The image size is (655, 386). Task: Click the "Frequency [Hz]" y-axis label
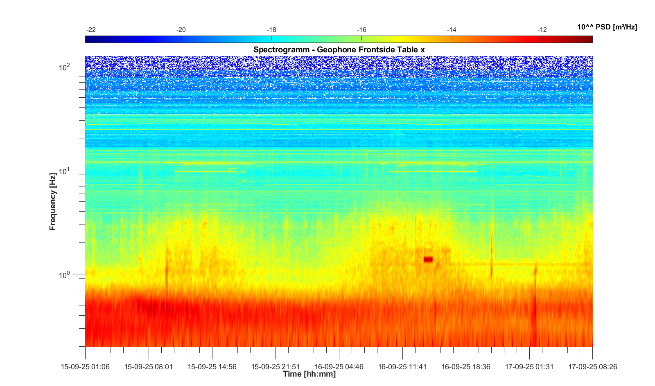coord(52,202)
